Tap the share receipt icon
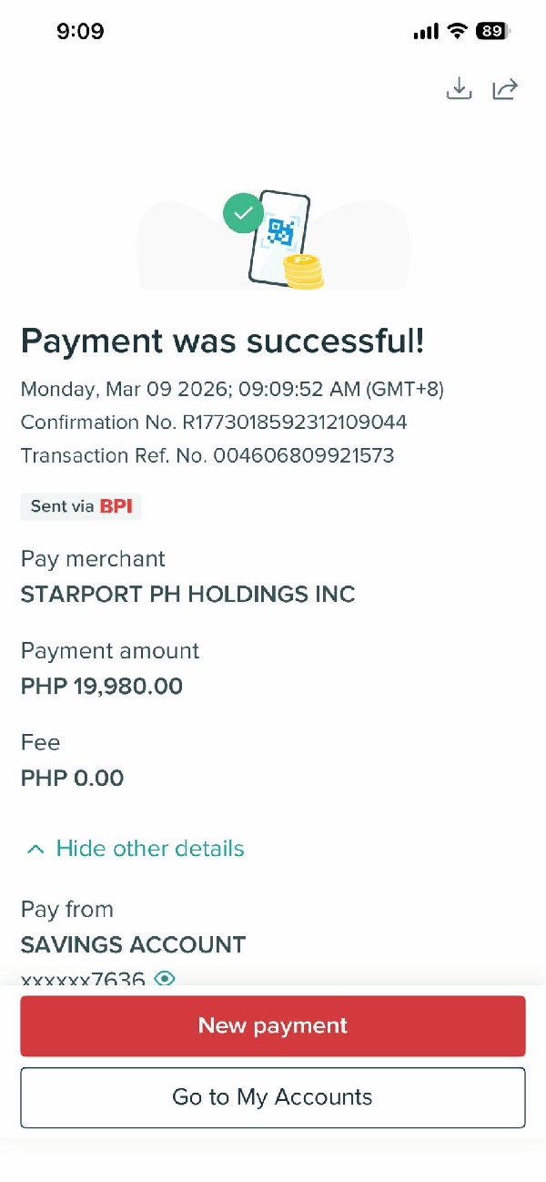Screen dimensions: 546x1182 click(x=505, y=88)
